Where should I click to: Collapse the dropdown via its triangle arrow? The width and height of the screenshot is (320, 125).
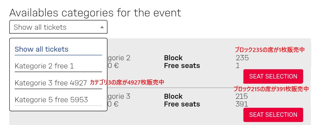[x=102, y=27]
